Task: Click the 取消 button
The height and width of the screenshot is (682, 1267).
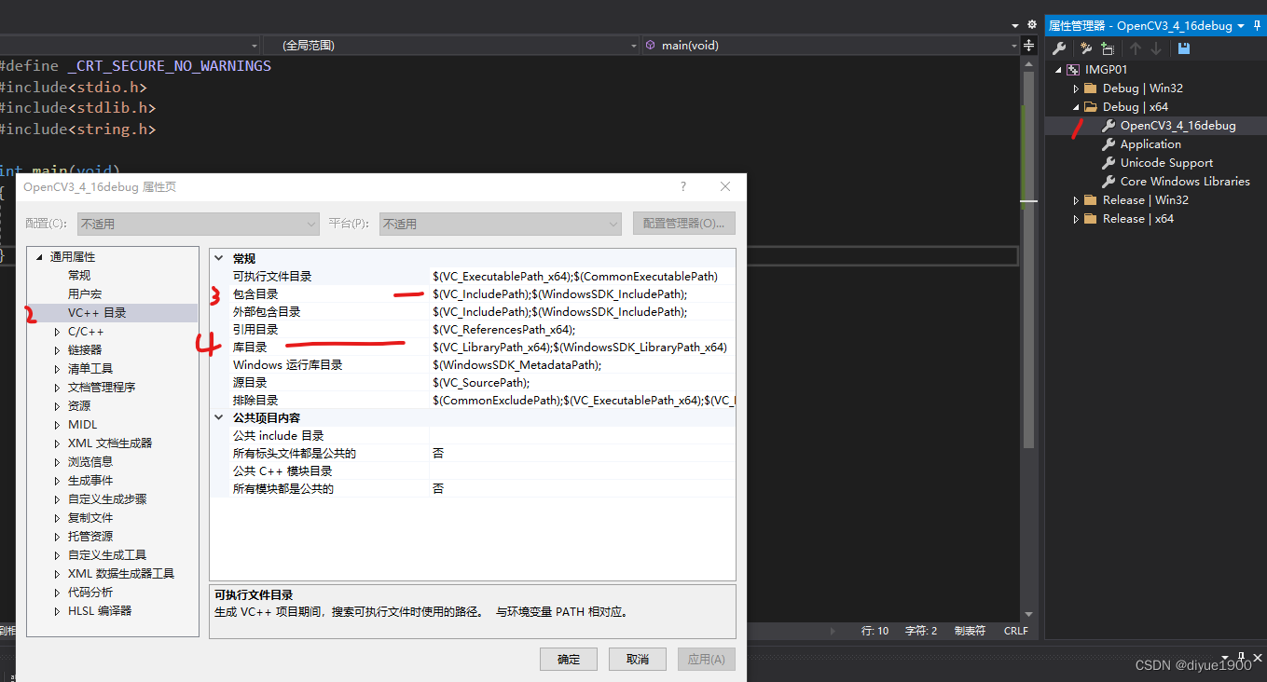Action: point(638,659)
